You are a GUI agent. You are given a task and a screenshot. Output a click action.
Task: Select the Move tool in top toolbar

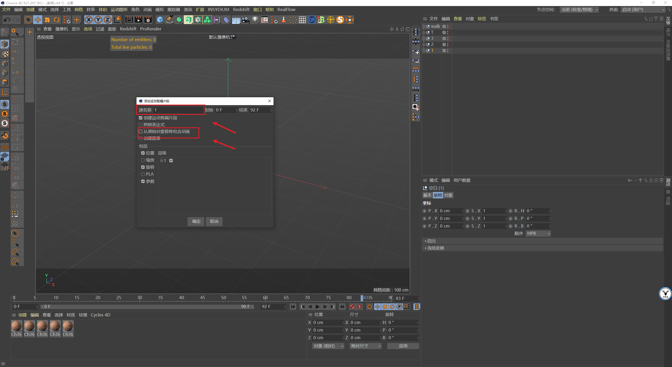[x=38, y=20]
